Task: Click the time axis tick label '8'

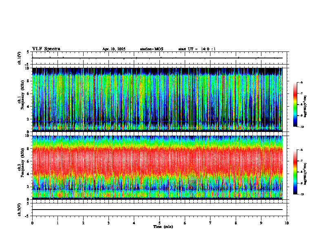Action: tap(236, 223)
